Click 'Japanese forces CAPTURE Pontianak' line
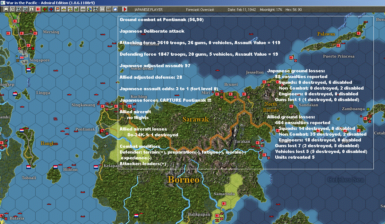 tap(166, 100)
